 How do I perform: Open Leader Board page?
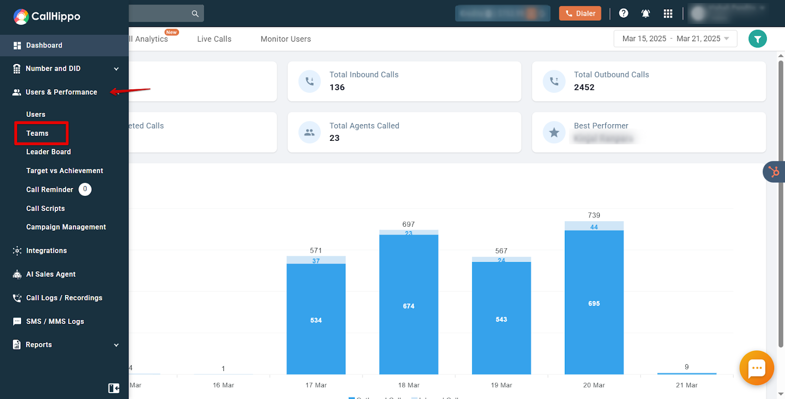coord(49,152)
